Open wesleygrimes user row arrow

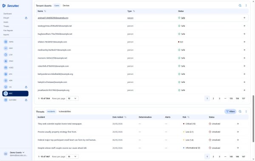[244, 26]
